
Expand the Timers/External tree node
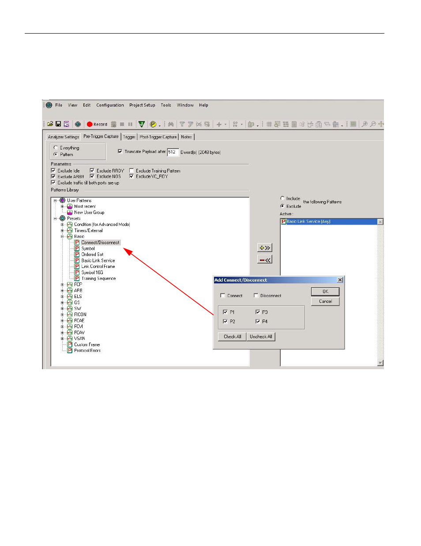click(x=62, y=230)
